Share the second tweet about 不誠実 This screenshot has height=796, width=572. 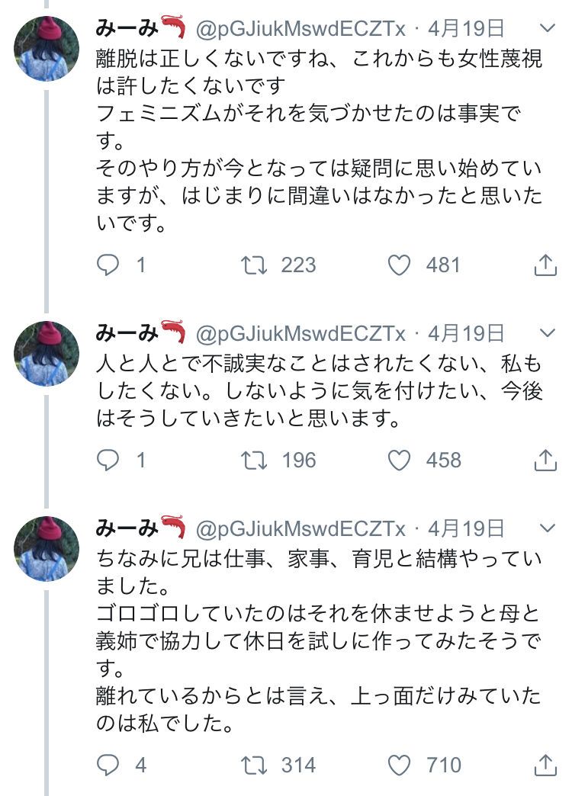(x=544, y=460)
